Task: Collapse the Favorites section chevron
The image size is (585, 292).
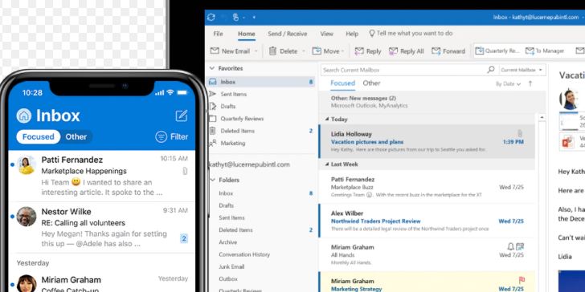Action: tap(212, 68)
